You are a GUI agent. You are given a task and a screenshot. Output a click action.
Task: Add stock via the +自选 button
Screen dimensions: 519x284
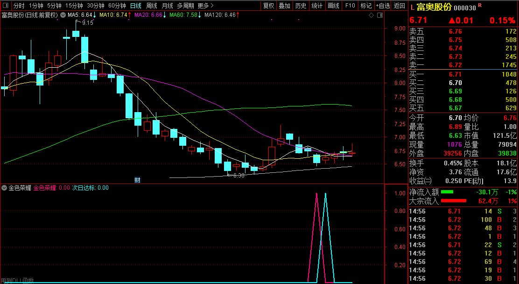[x=382, y=6]
